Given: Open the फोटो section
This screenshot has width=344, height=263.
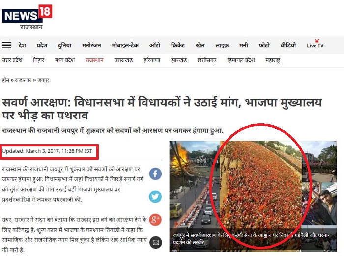Looking at the screenshot, I should click(264, 45).
